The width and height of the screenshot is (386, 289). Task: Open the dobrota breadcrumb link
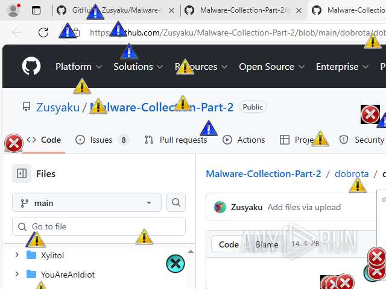pos(352,174)
